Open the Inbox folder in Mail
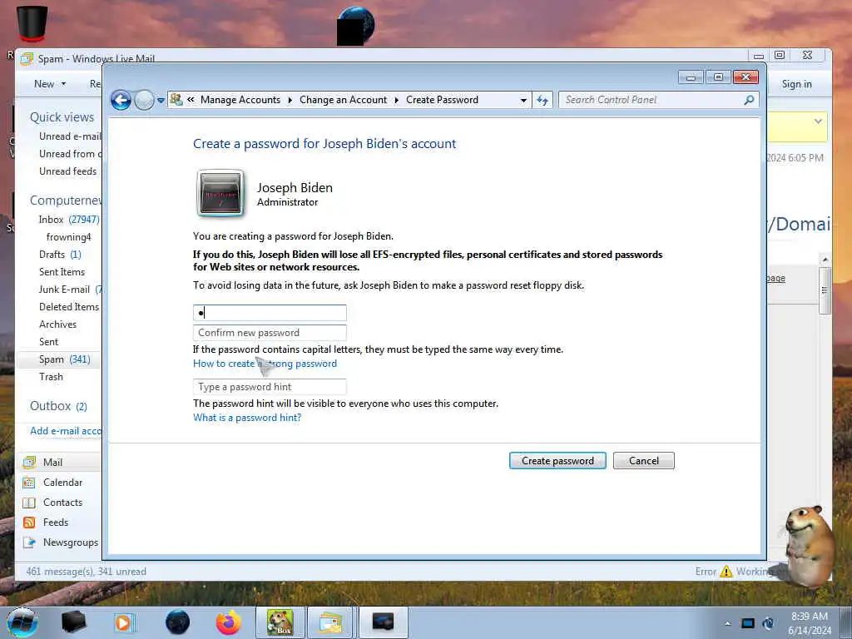This screenshot has width=852, height=639. point(68,220)
